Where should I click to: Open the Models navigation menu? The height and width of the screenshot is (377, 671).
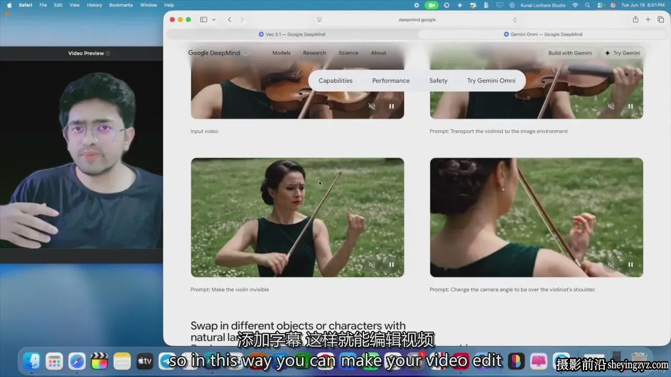tap(282, 53)
